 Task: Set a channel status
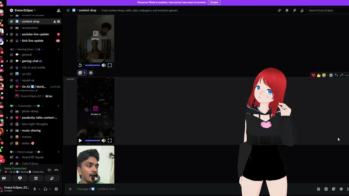(26, 90)
